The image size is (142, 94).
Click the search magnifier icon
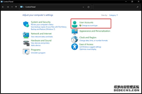pyautogui.click(x=137, y=7)
